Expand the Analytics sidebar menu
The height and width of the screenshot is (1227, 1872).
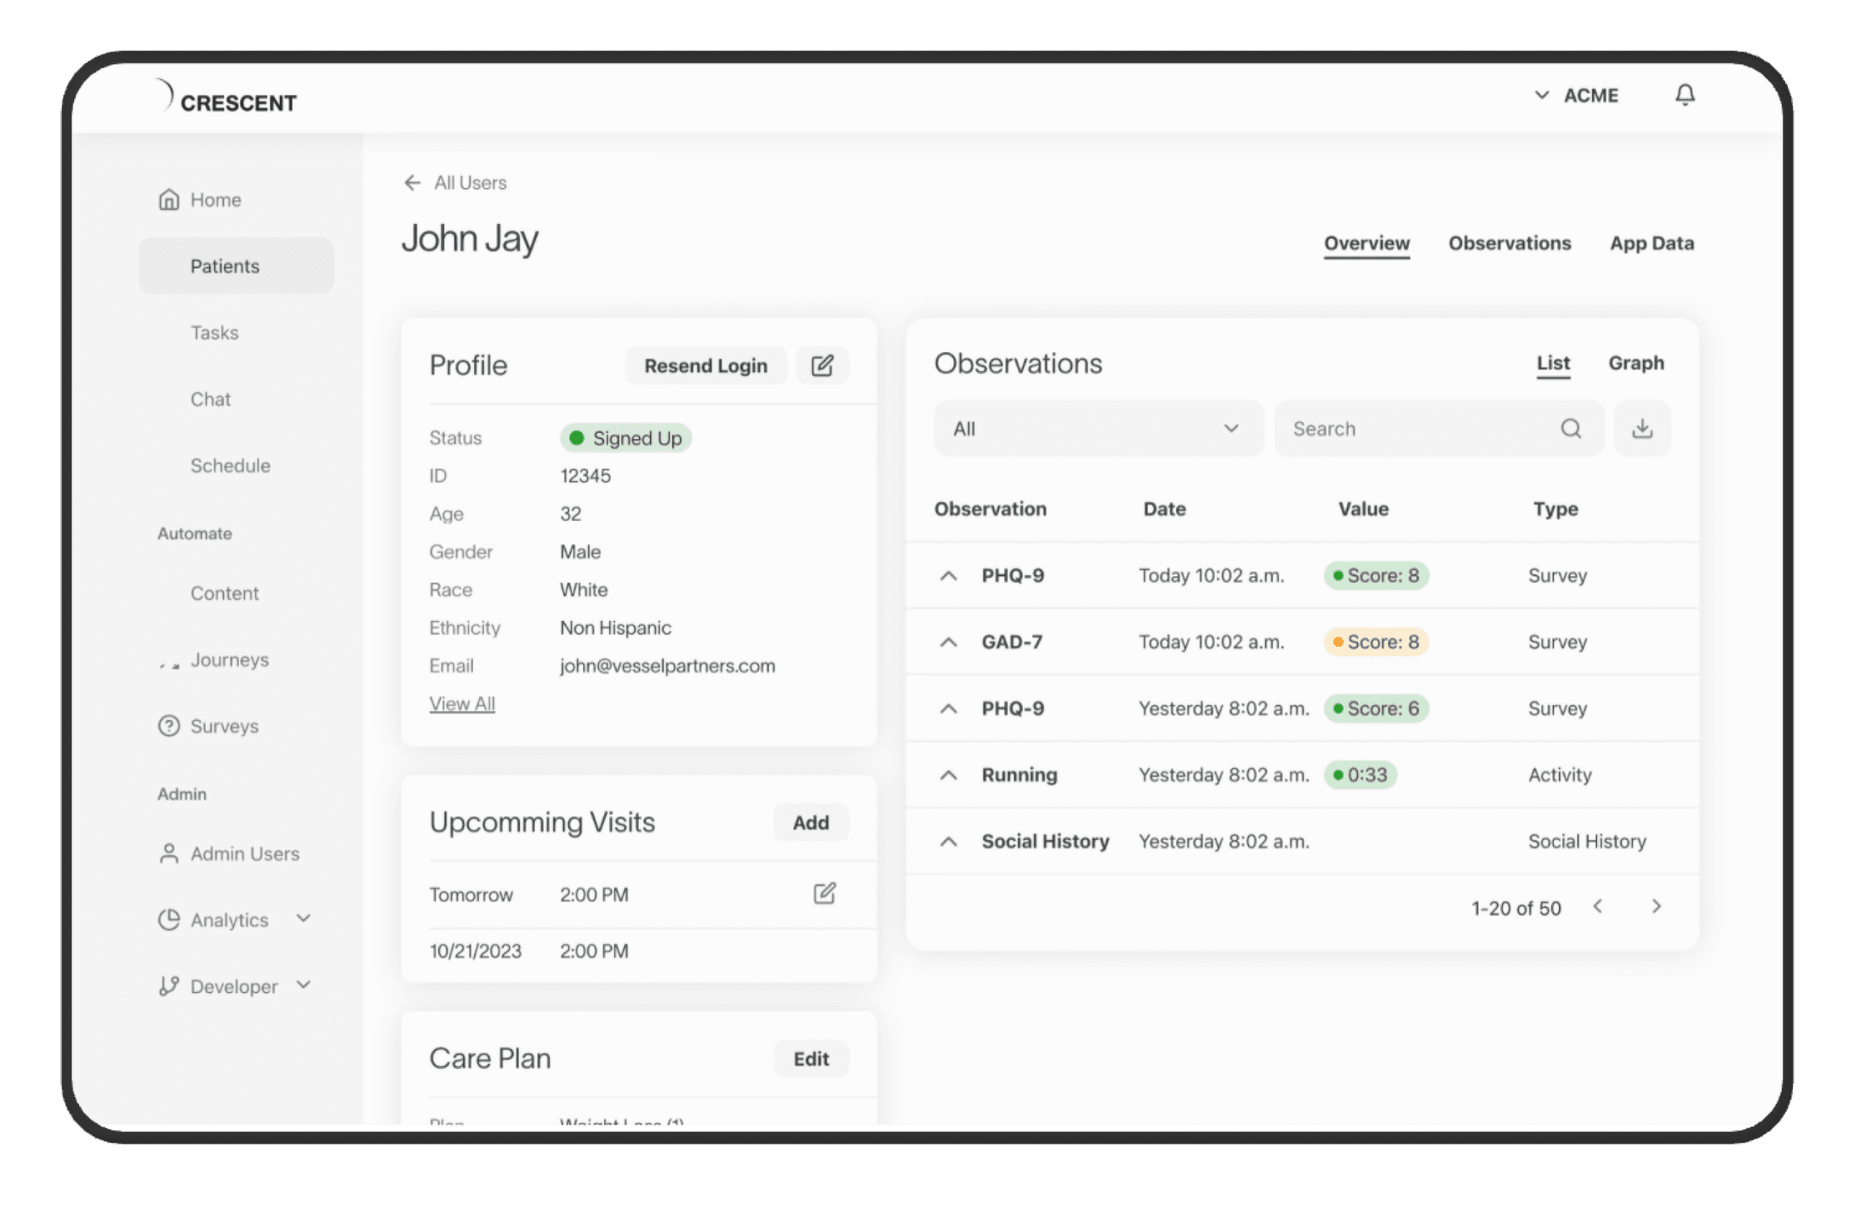304,919
